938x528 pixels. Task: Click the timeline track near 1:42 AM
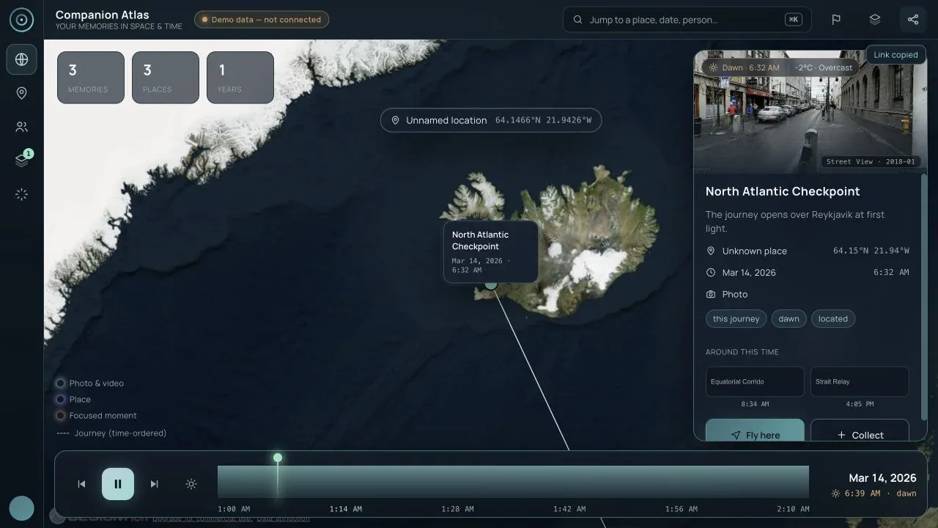pyautogui.click(x=569, y=482)
